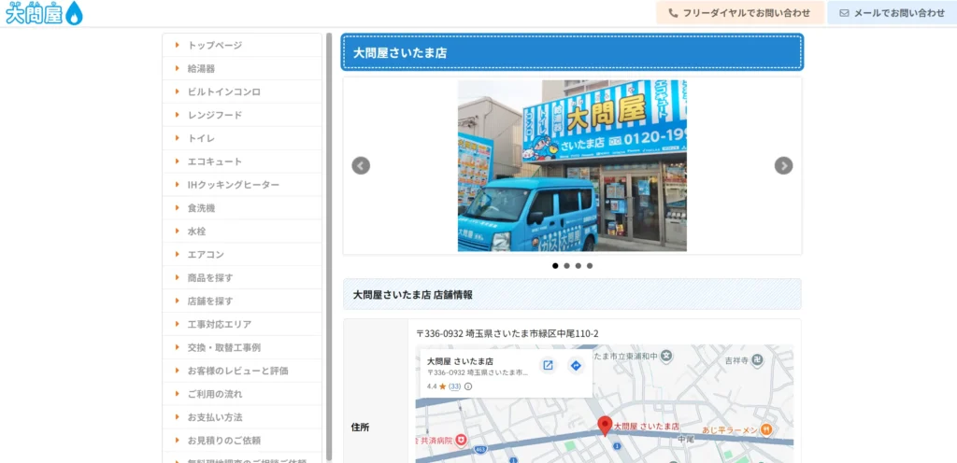
Task: Open the お支払い方法 menu item
Action: click(217, 416)
